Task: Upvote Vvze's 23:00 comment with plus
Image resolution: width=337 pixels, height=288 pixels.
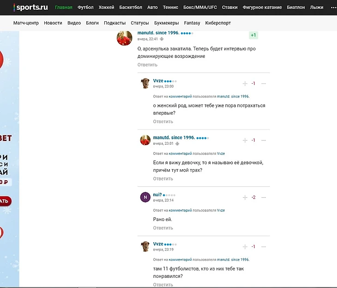Action: pyautogui.click(x=245, y=84)
